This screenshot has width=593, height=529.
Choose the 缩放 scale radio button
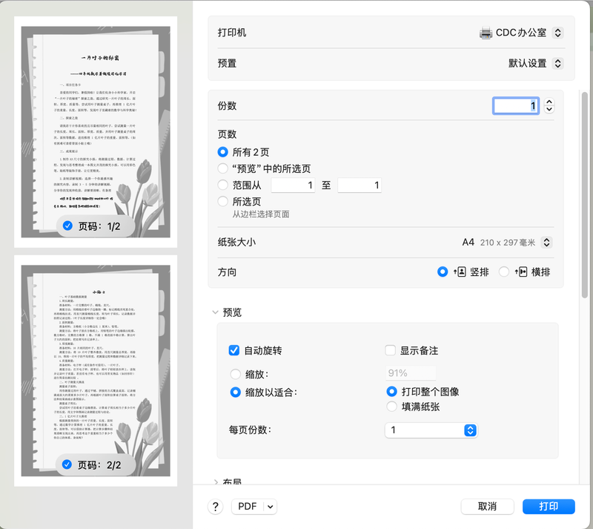[236, 375]
